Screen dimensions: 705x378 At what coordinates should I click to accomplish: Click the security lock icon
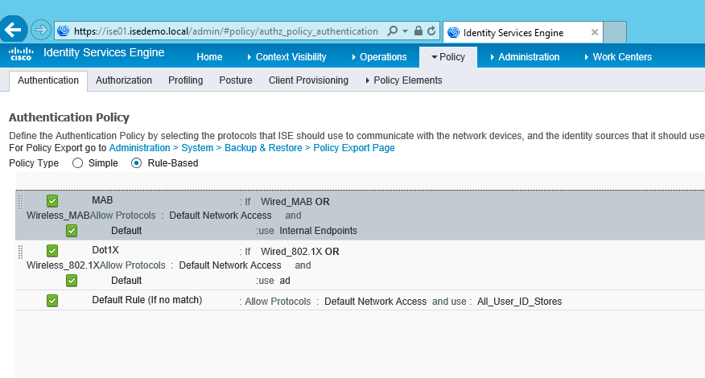coord(418,31)
